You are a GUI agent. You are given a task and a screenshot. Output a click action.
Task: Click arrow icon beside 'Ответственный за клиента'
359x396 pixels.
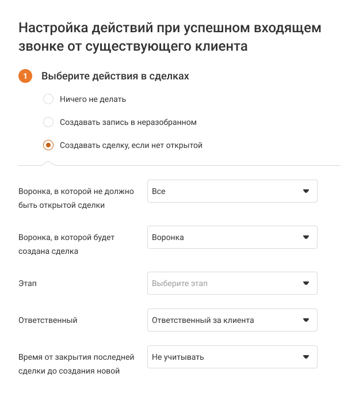coord(306,320)
